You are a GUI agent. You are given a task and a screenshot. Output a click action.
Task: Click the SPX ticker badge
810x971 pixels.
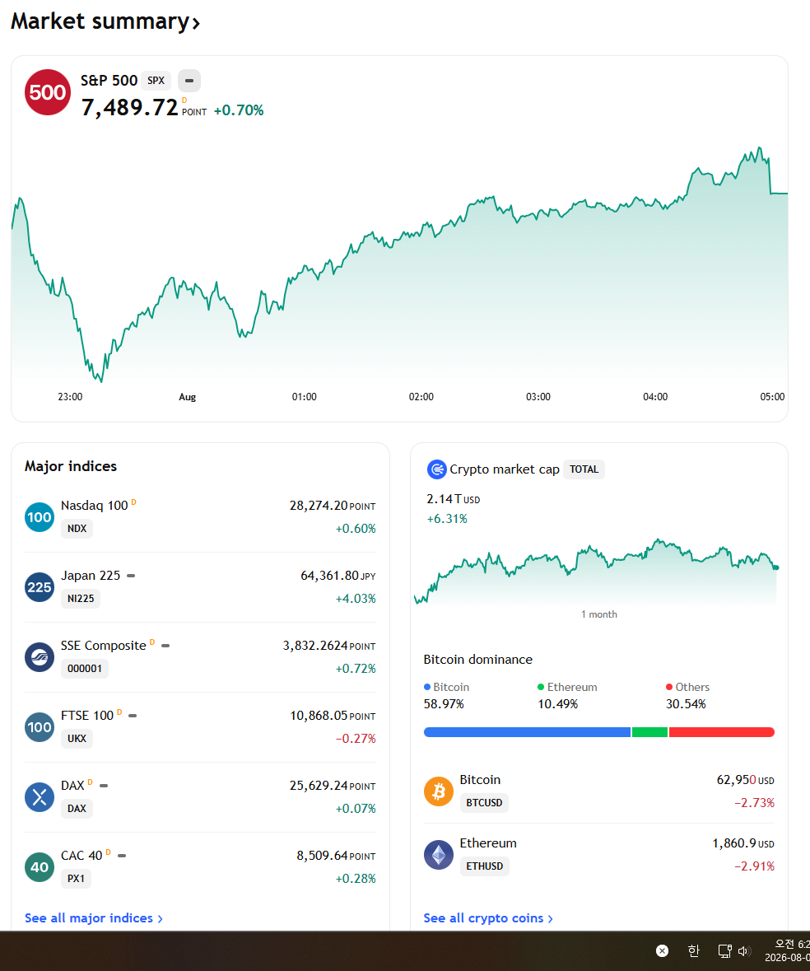156,81
